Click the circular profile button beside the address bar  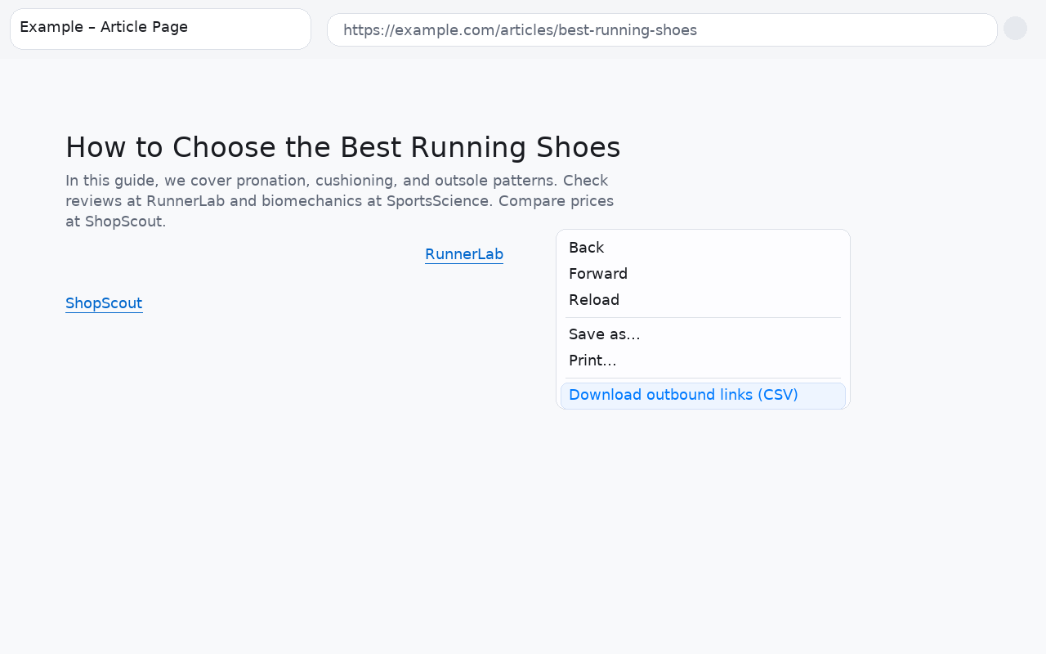pyautogui.click(x=1015, y=28)
